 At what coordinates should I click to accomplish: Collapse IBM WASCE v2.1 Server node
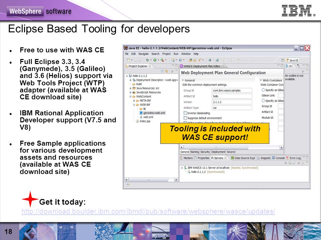coord(182,168)
